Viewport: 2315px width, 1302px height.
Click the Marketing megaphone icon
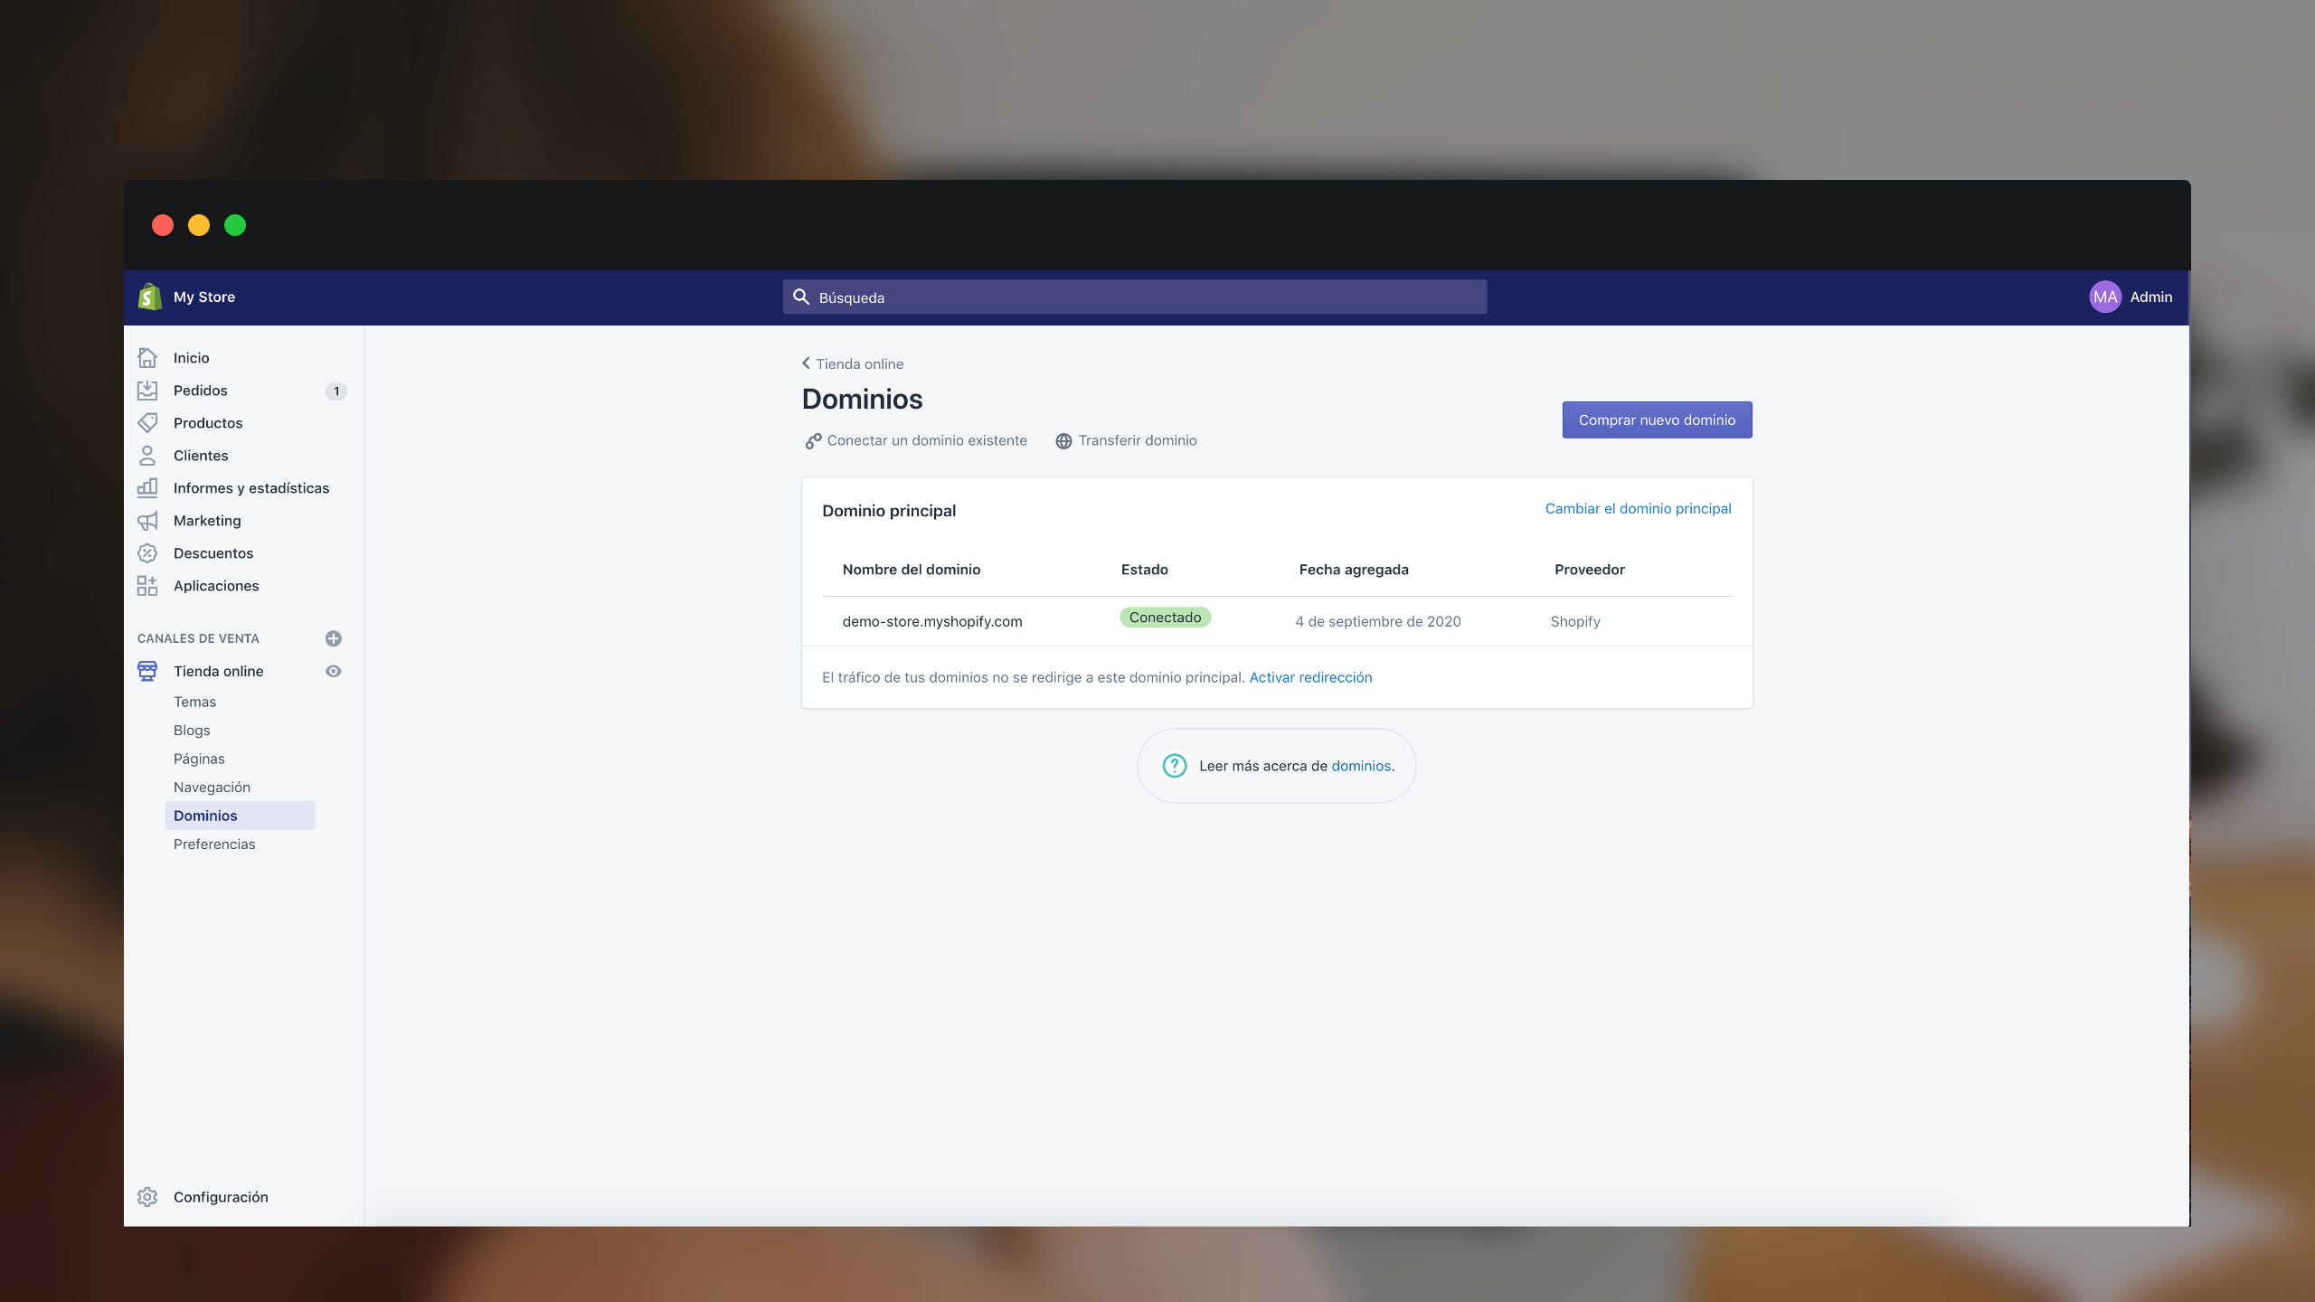click(x=147, y=521)
